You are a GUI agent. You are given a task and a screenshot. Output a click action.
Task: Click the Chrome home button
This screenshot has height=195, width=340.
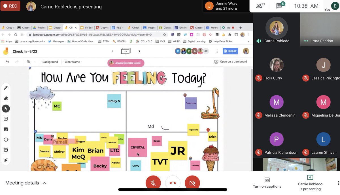pyautogui.click(x=22, y=35)
